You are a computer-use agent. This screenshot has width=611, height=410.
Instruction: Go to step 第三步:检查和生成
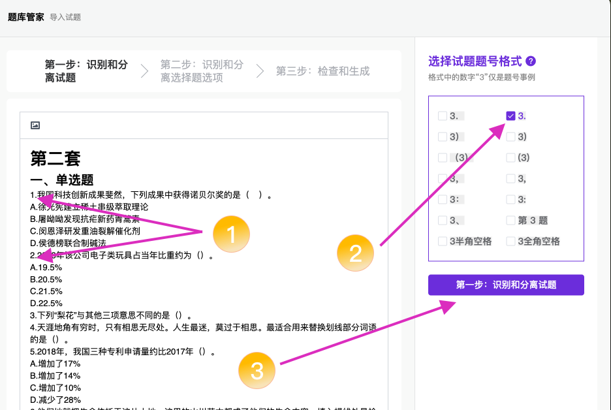click(x=322, y=71)
